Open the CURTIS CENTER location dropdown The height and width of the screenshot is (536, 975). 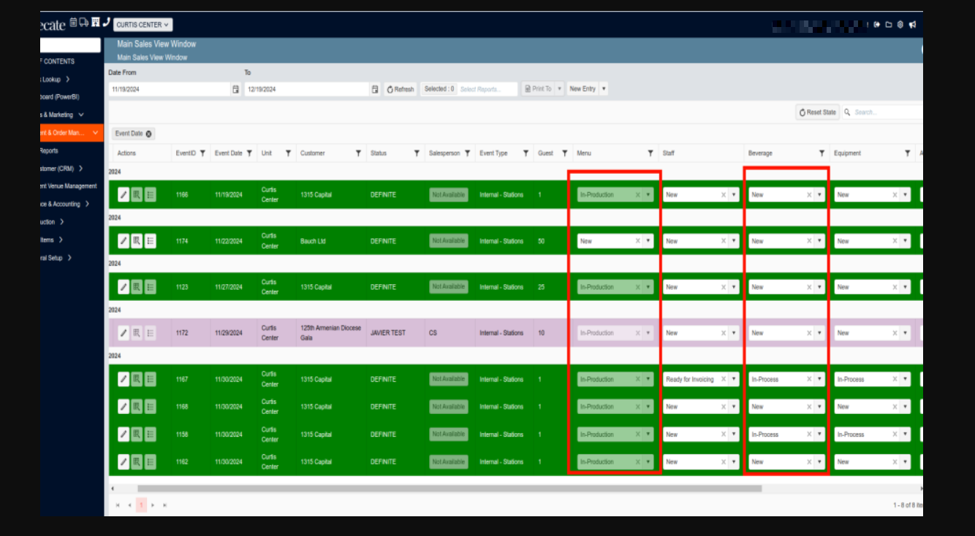click(x=143, y=25)
